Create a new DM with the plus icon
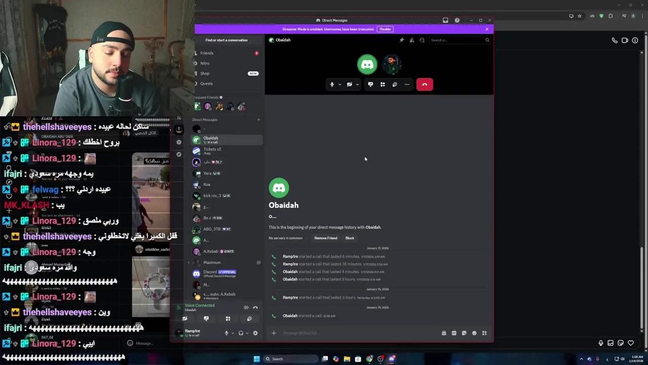Image resolution: width=648 pixels, height=365 pixels. click(258, 120)
